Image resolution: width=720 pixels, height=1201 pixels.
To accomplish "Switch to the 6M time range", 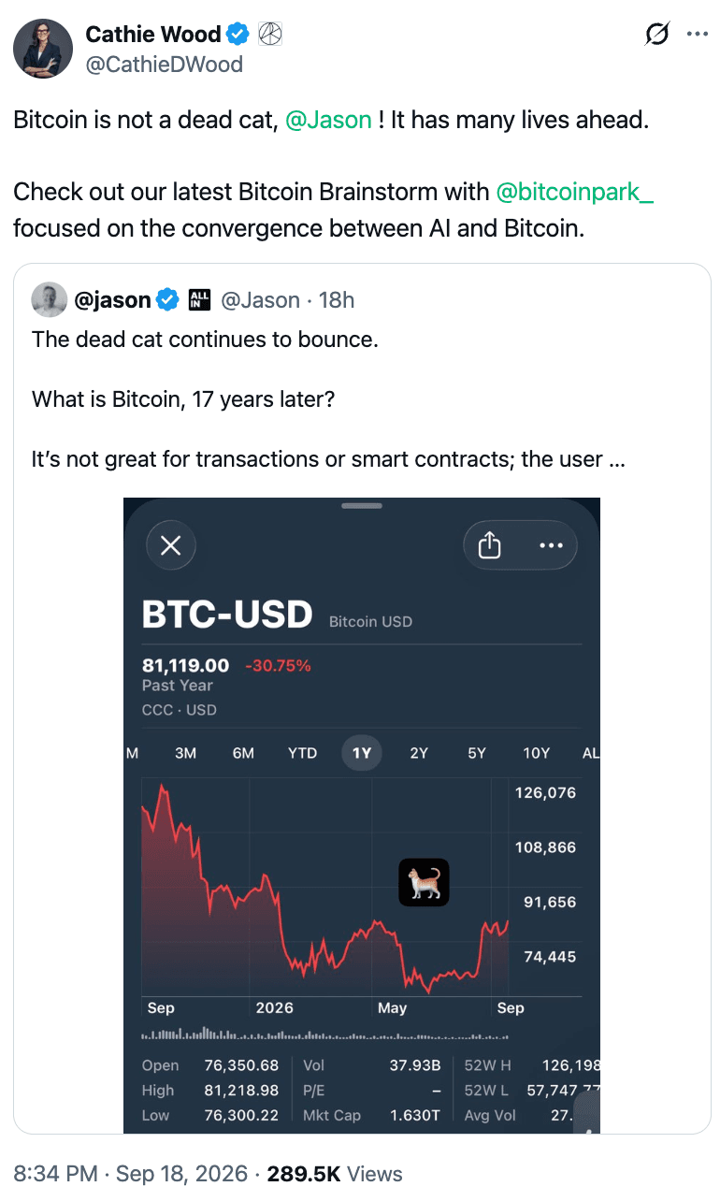I will [243, 753].
